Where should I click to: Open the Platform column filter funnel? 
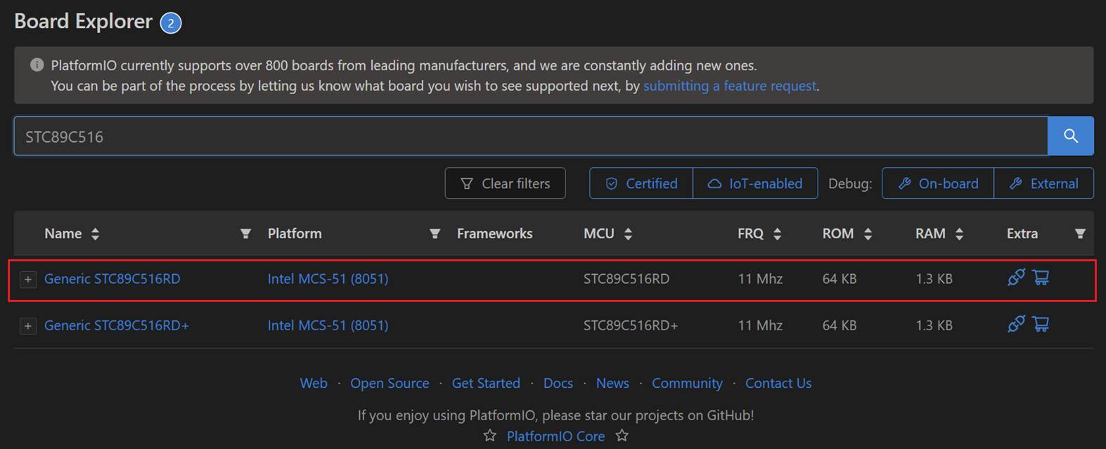[x=435, y=233]
